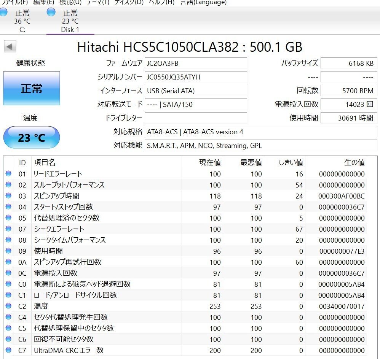380x359 pixels.
Task: Click the serial number field JC0550JQ35ATYH
Action: (x=196, y=77)
